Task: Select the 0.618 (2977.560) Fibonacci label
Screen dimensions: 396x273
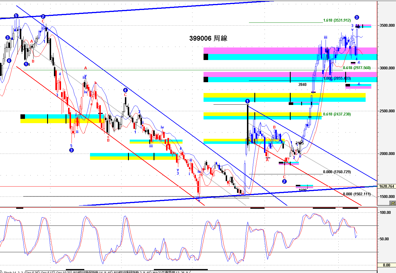Action: 357,68
